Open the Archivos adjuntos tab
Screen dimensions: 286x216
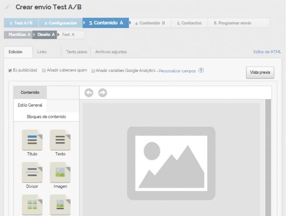[111, 52]
